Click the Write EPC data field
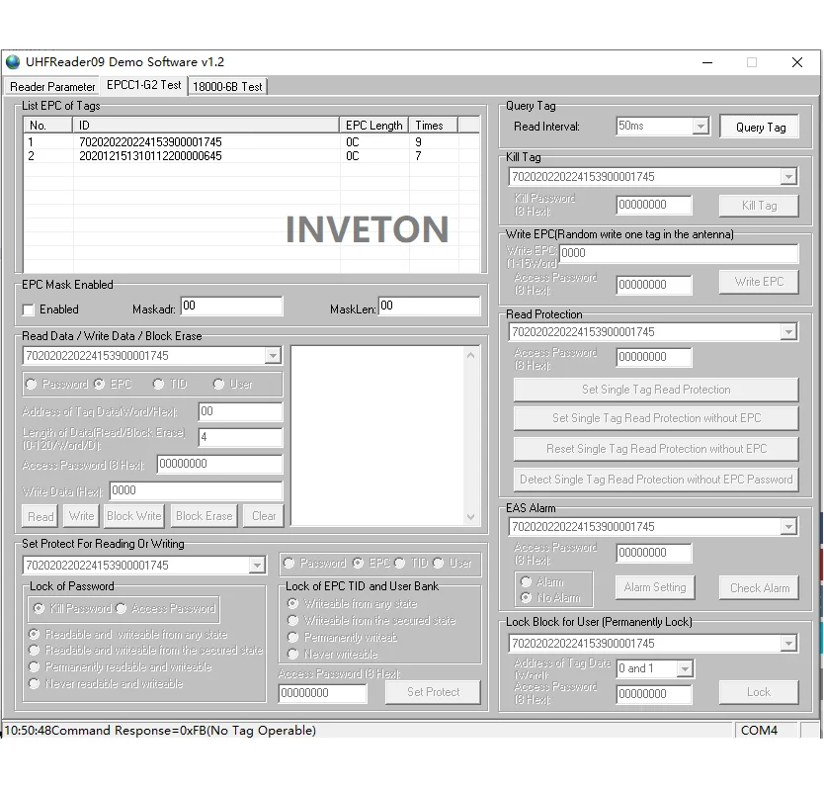 click(x=679, y=253)
